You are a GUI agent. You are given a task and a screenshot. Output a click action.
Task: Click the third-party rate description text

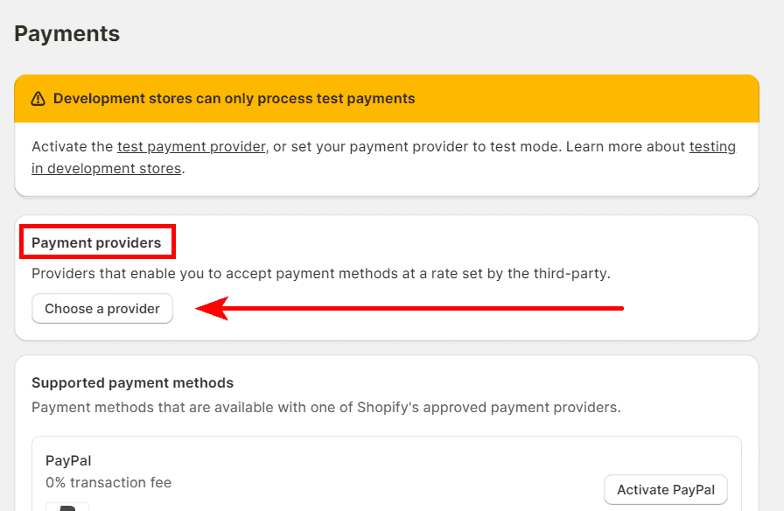click(490, 274)
